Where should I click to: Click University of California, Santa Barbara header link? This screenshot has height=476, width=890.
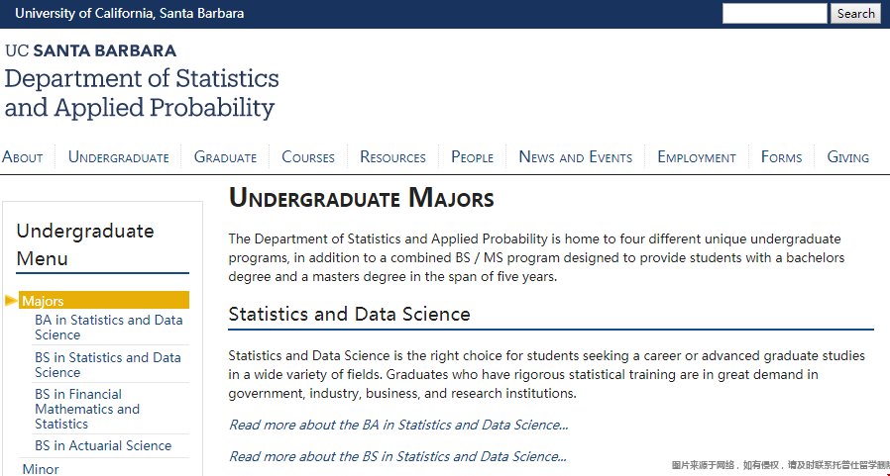(x=130, y=14)
